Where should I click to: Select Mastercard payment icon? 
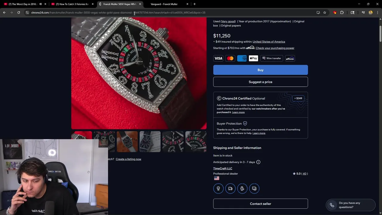[230, 59]
